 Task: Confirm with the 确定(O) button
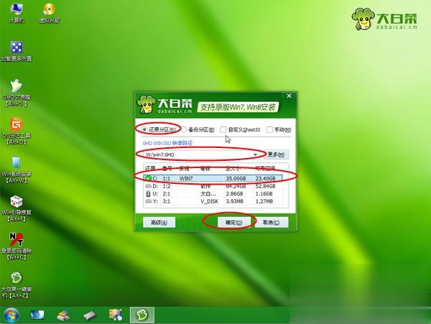tap(234, 222)
